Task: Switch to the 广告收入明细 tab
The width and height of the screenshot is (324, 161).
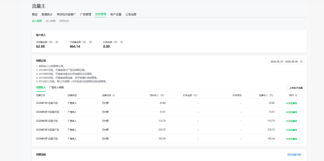Action: pos(56,88)
